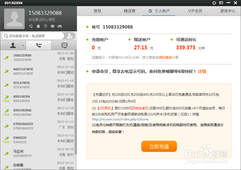This screenshot has height=170, width=241.
Task: Click outgoing arrow icon for 075583660220
Action: coord(6,126)
